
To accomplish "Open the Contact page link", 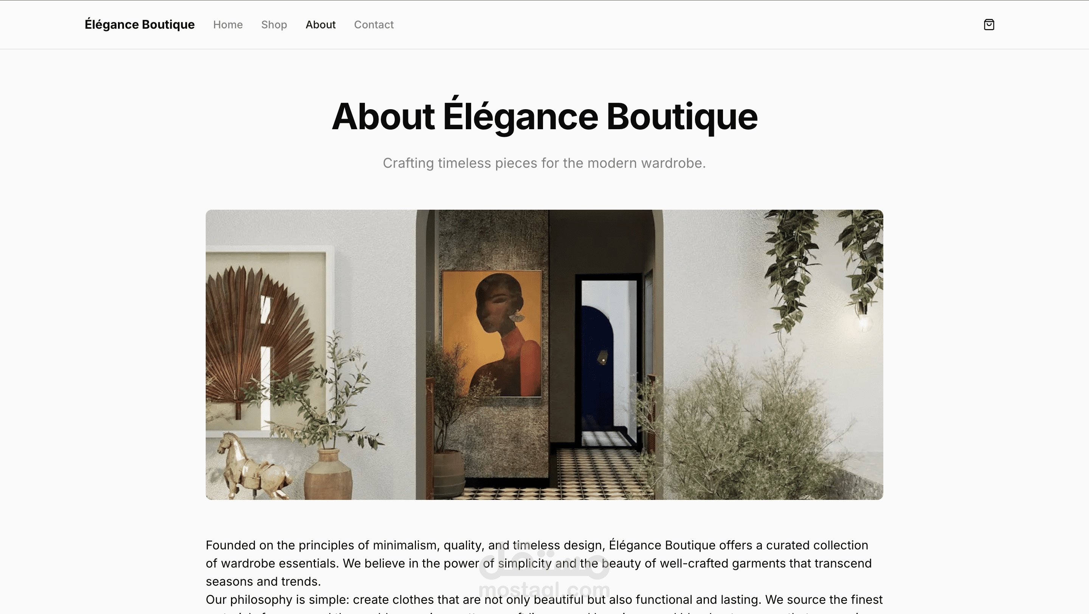I will 374,25.
